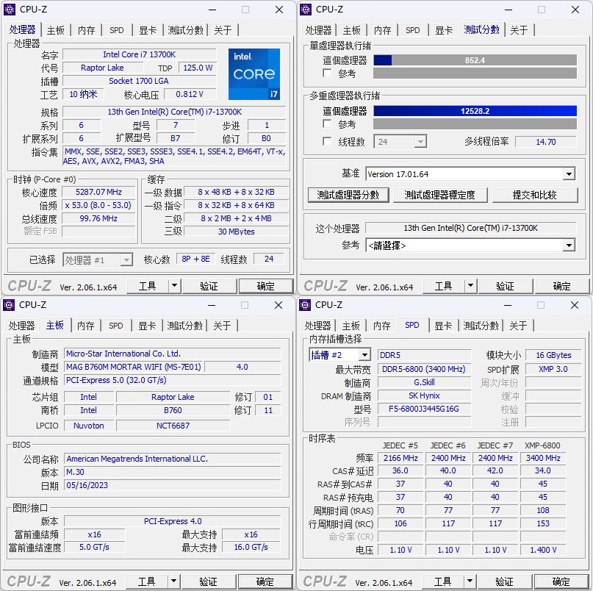Viewport: 593px width, 591px height.
Task: Open the 线程数 24 dropdown
Action: pyautogui.click(x=420, y=142)
